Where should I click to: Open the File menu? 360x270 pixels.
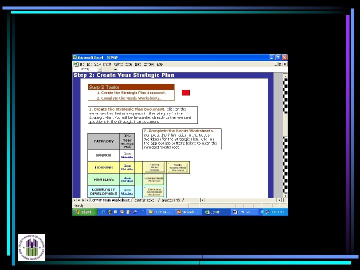[x=82, y=64]
